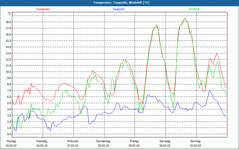Click the °C unit label on axis

(9, 13)
